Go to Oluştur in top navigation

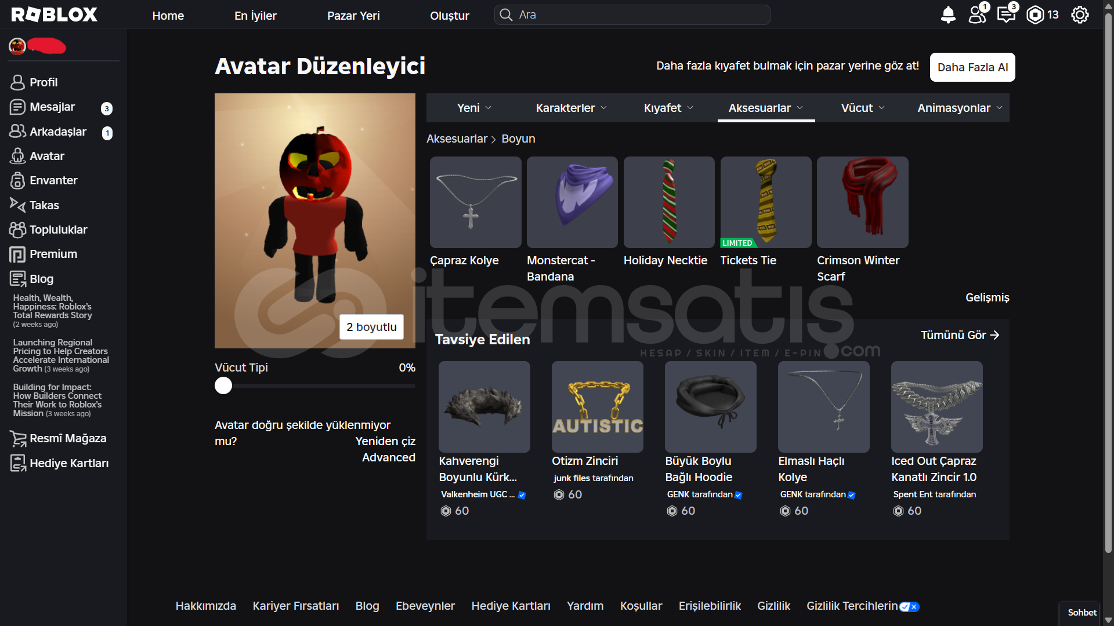pos(450,16)
